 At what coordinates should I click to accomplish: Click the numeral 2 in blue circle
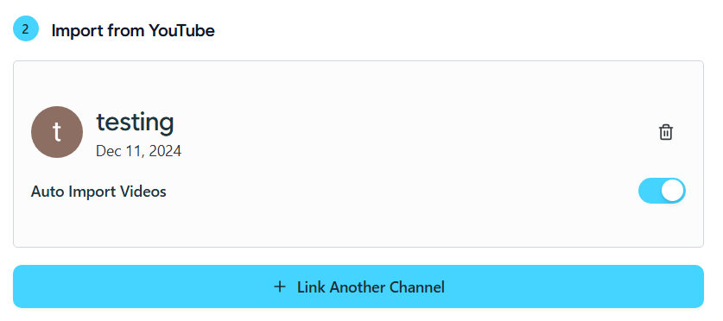tap(26, 29)
